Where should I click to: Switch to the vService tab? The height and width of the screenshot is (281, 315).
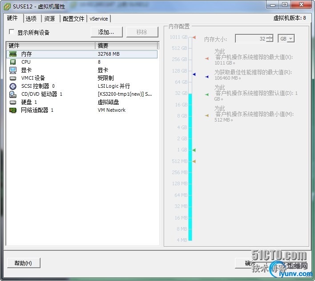click(99, 19)
